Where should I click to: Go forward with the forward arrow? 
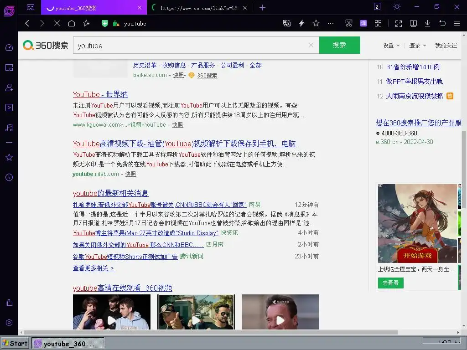(42, 23)
